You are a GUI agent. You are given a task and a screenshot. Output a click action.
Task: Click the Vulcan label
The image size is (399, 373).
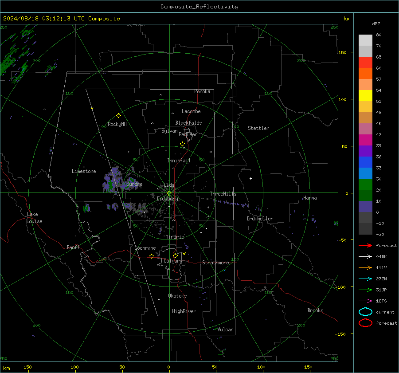225,330
